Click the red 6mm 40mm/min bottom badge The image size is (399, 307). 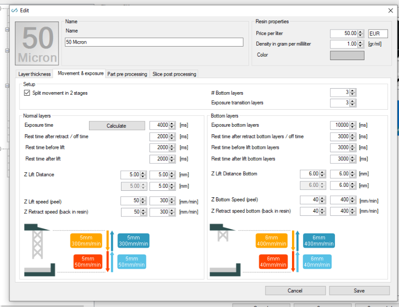(273, 261)
